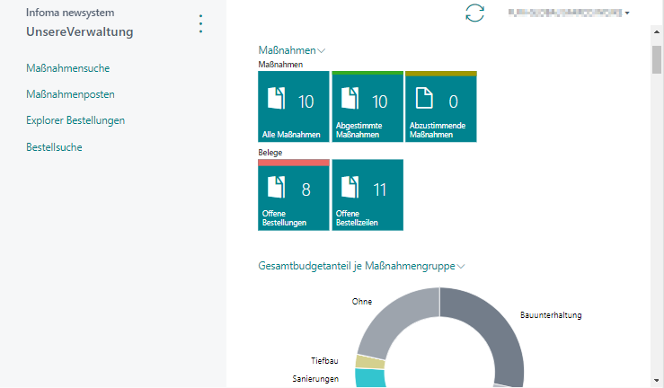Open Maßnahmenposten from the sidebar
664x388 pixels.
click(71, 94)
